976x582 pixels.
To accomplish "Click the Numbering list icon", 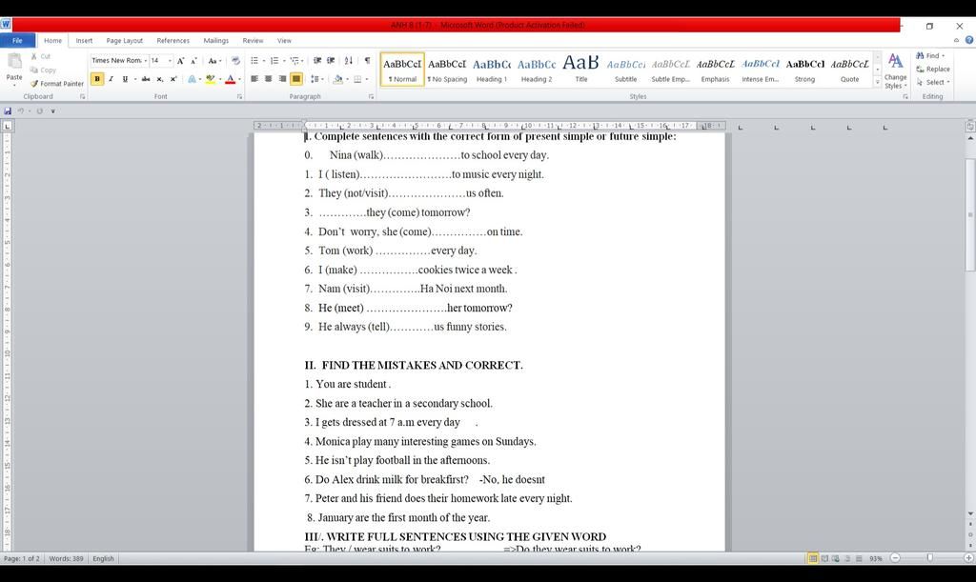I will pos(274,60).
